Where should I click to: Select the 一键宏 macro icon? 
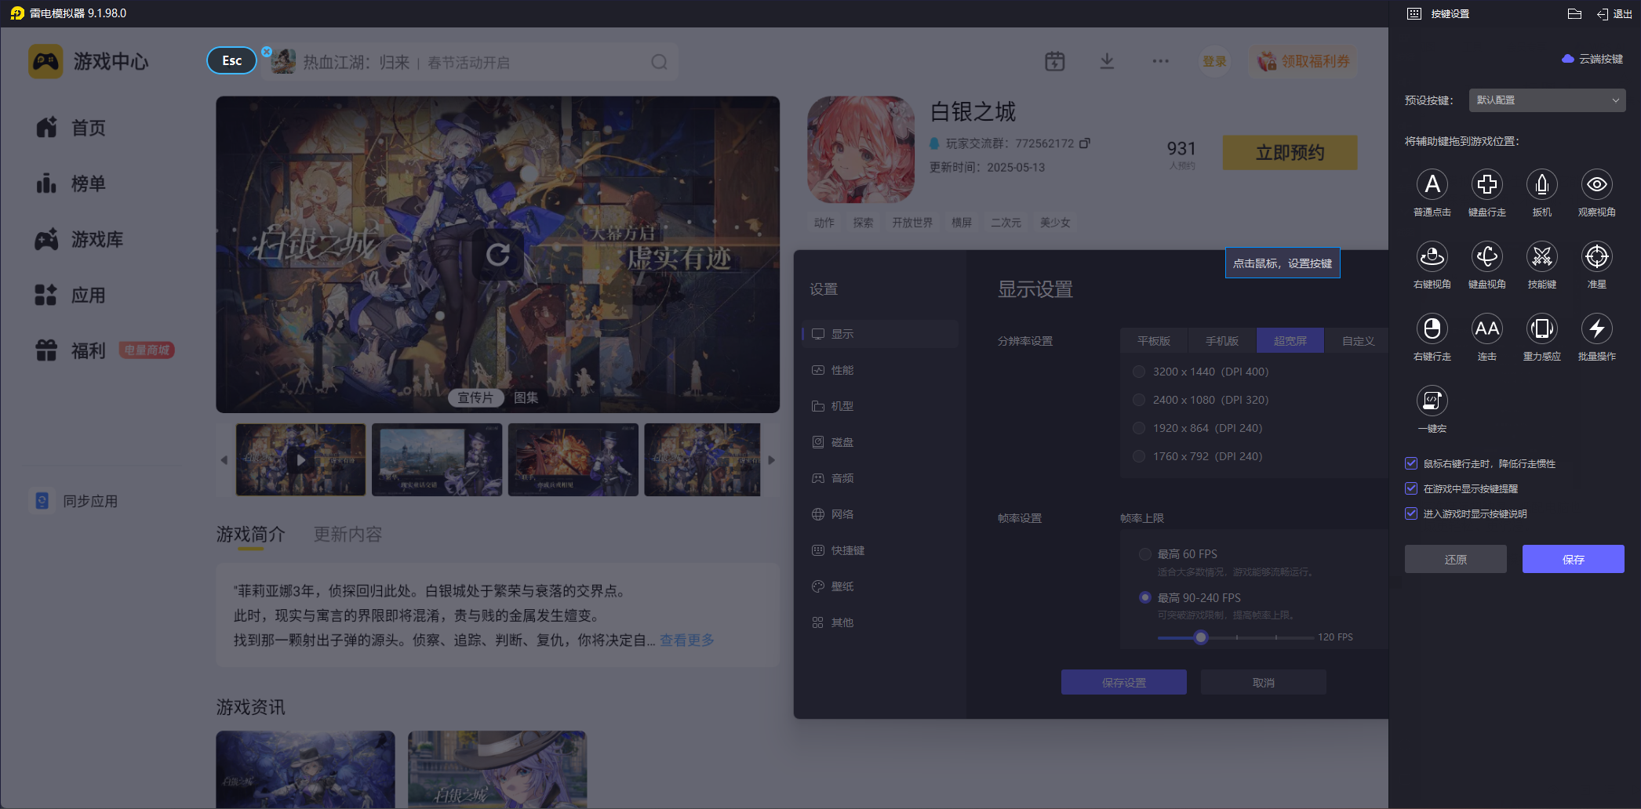[1432, 401]
